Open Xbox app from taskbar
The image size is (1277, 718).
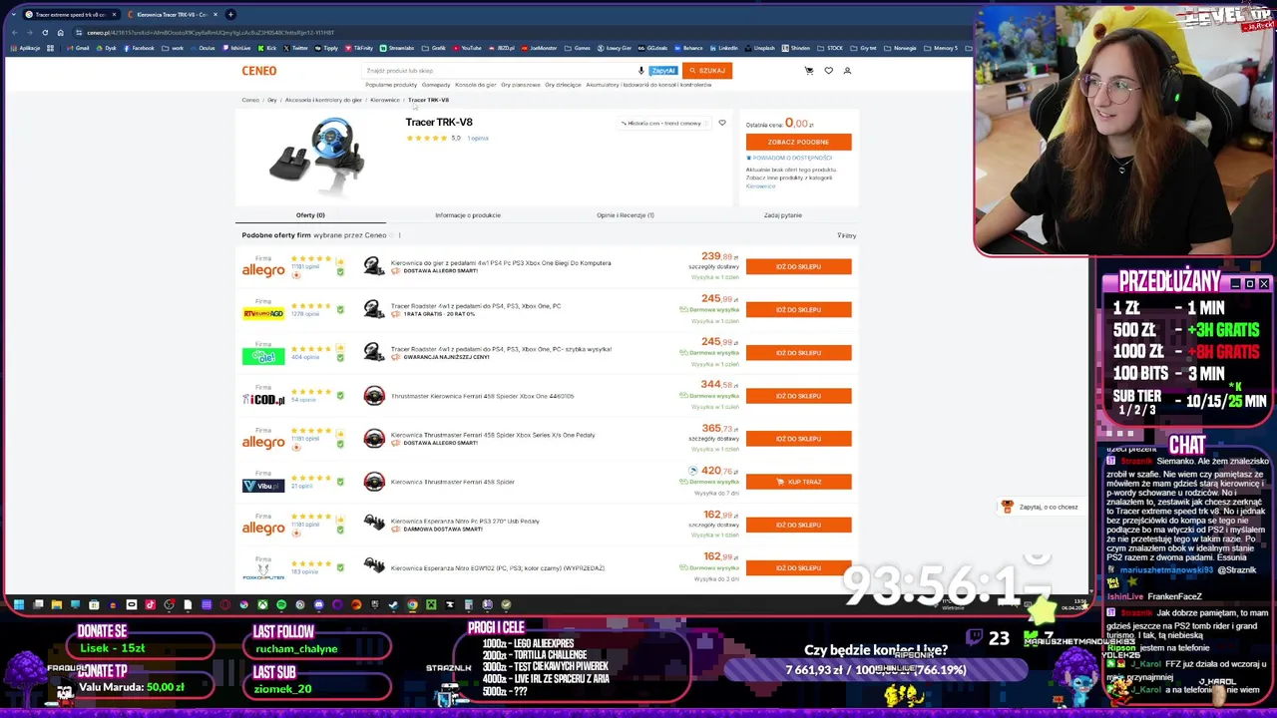coord(262,604)
